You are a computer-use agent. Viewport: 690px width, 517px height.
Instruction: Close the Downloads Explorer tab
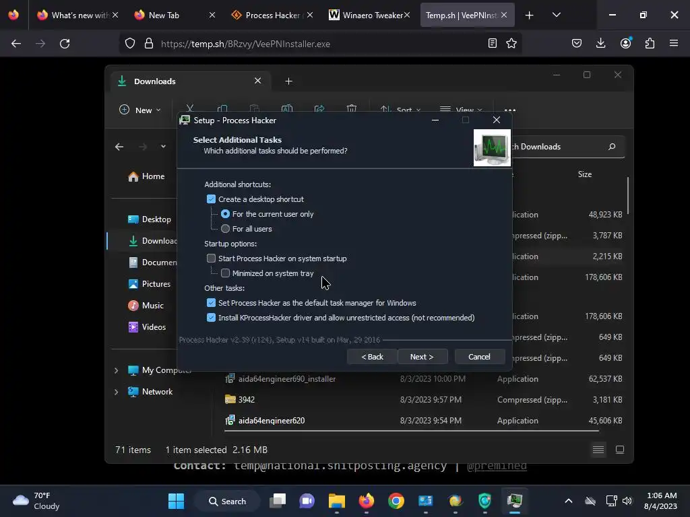point(258,81)
